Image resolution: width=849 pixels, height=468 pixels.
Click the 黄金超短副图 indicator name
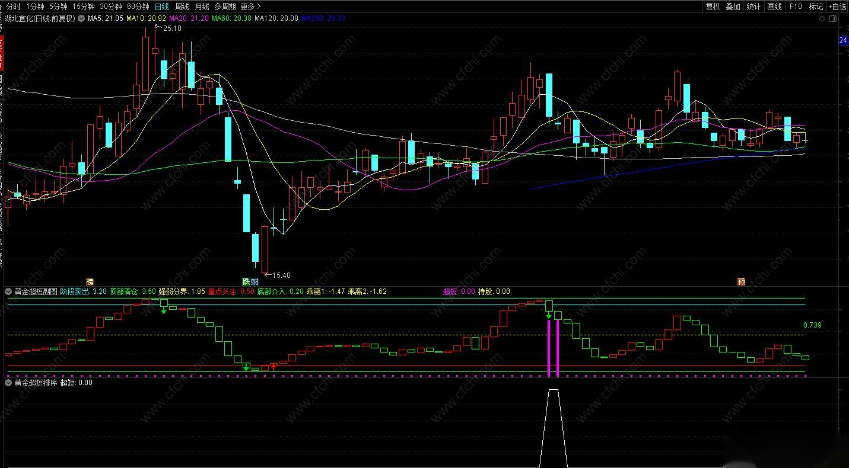pyautogui.click(x=36, y=291)
